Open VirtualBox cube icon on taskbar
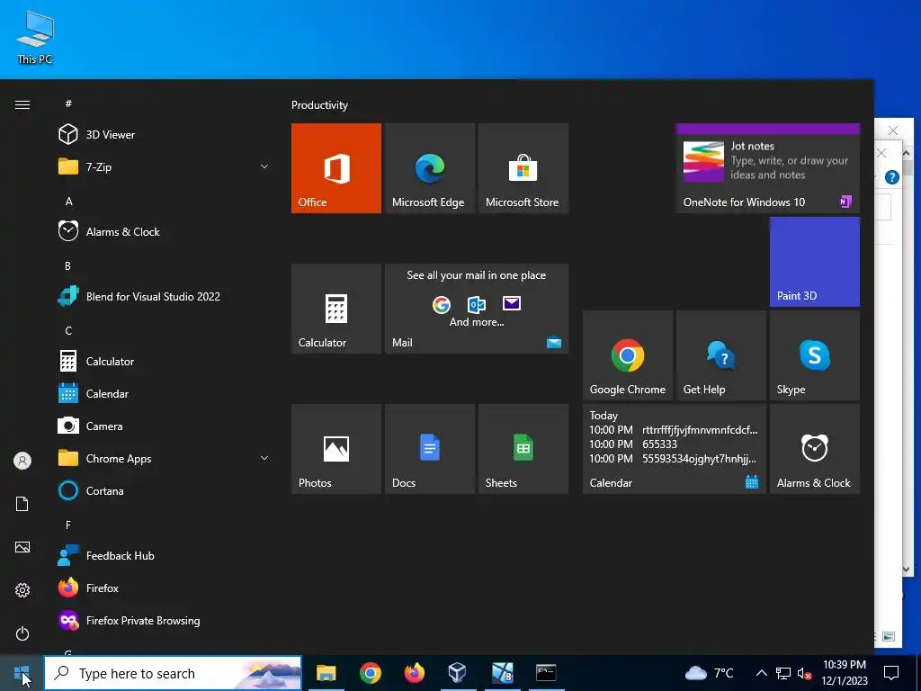 point(458,673)
